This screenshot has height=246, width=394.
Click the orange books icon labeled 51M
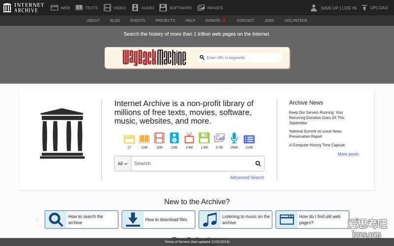point(144,139)
